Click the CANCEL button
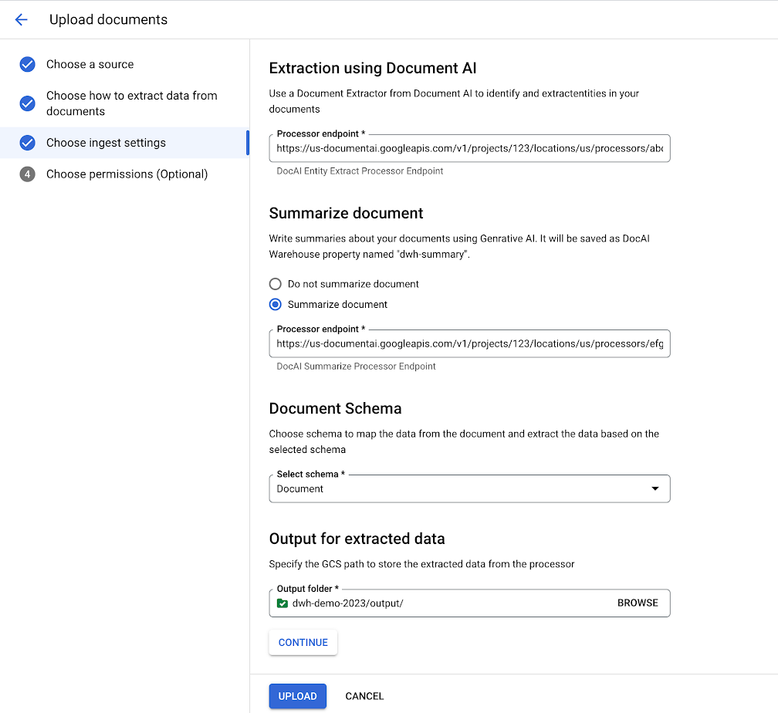Image resolution: width=778 pixels, height=713 pixels. 364,696
